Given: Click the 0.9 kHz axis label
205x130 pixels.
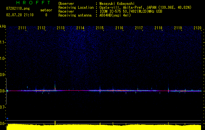Looking at the screenshot, I should point(3,75).
